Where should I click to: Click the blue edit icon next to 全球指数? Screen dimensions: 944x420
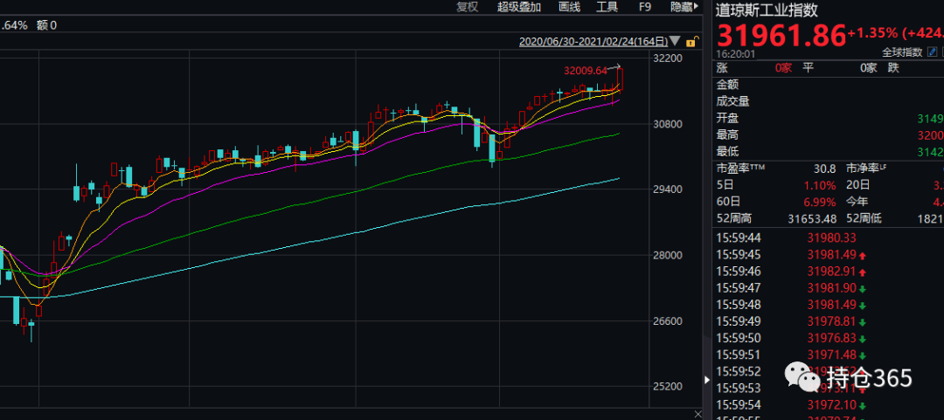point(931,52)
